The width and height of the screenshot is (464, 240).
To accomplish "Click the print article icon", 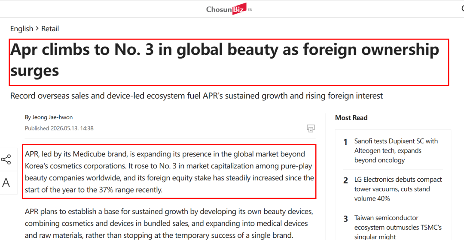I will (311, 129).
